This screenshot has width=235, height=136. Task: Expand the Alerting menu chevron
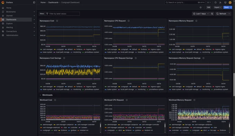(34, 27)
